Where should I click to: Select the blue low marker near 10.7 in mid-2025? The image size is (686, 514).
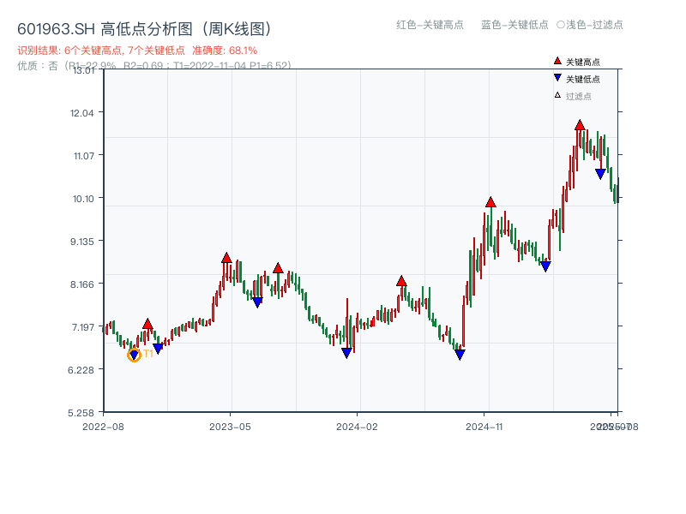(x=600, y=174)
